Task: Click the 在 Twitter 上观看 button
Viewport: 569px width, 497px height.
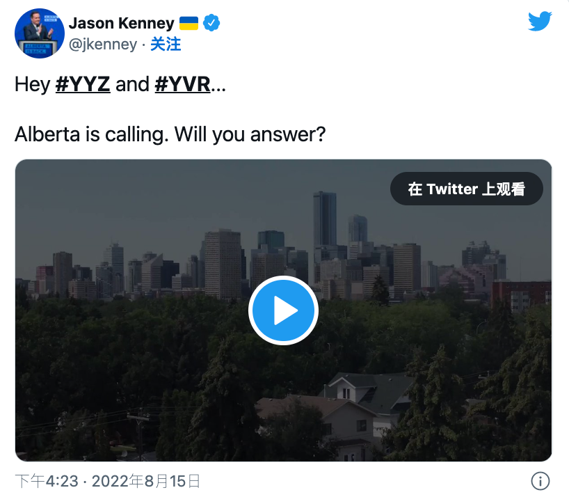Action: pos(467,189)
